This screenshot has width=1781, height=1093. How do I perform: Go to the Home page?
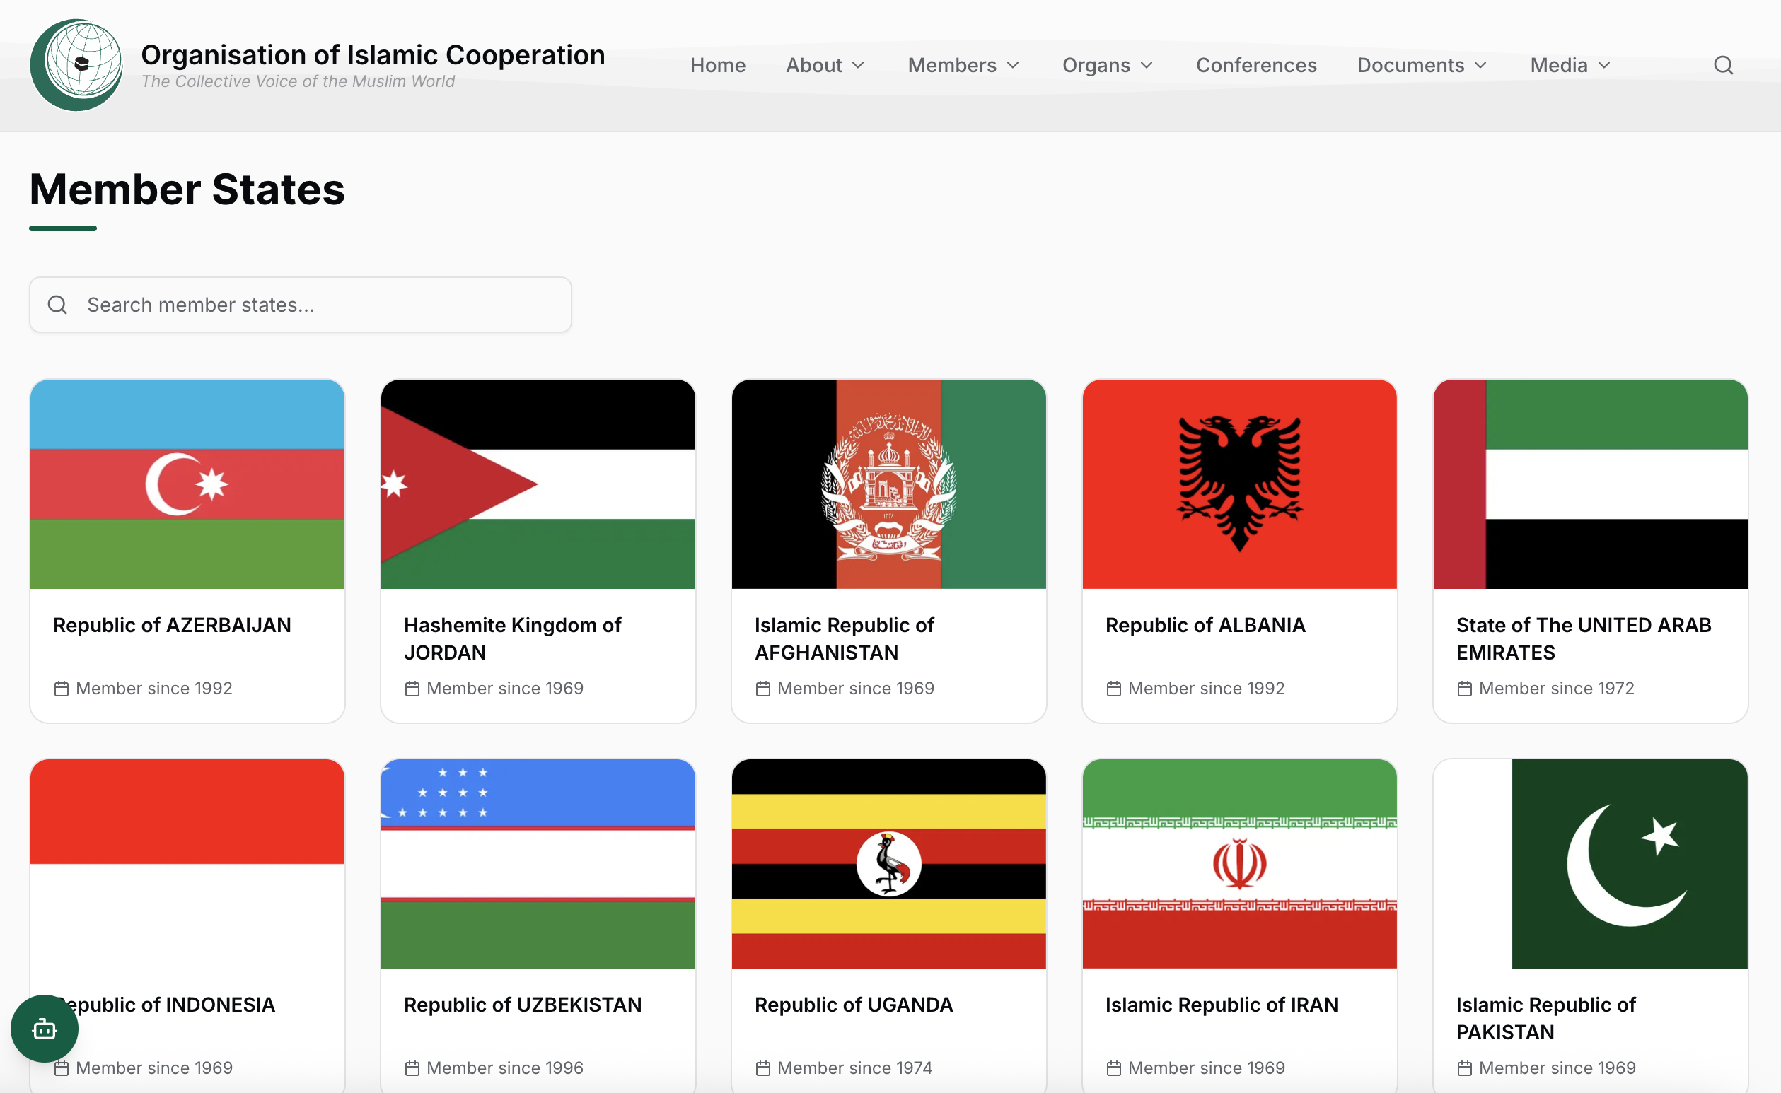[717, 65]
